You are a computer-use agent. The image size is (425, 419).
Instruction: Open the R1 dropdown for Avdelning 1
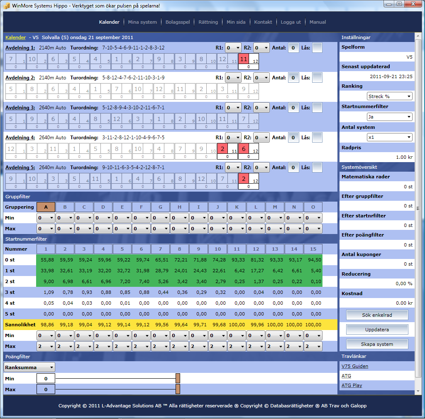[x=233, y=48]
